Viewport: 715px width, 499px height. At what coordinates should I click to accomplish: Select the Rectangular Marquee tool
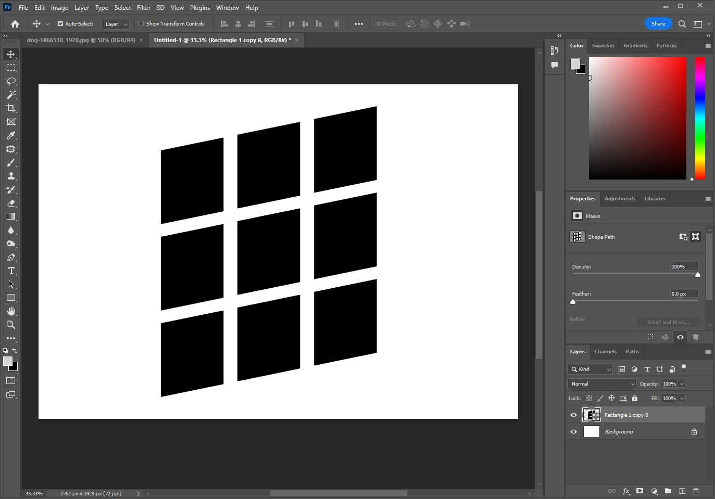click(x=11, y=68)
